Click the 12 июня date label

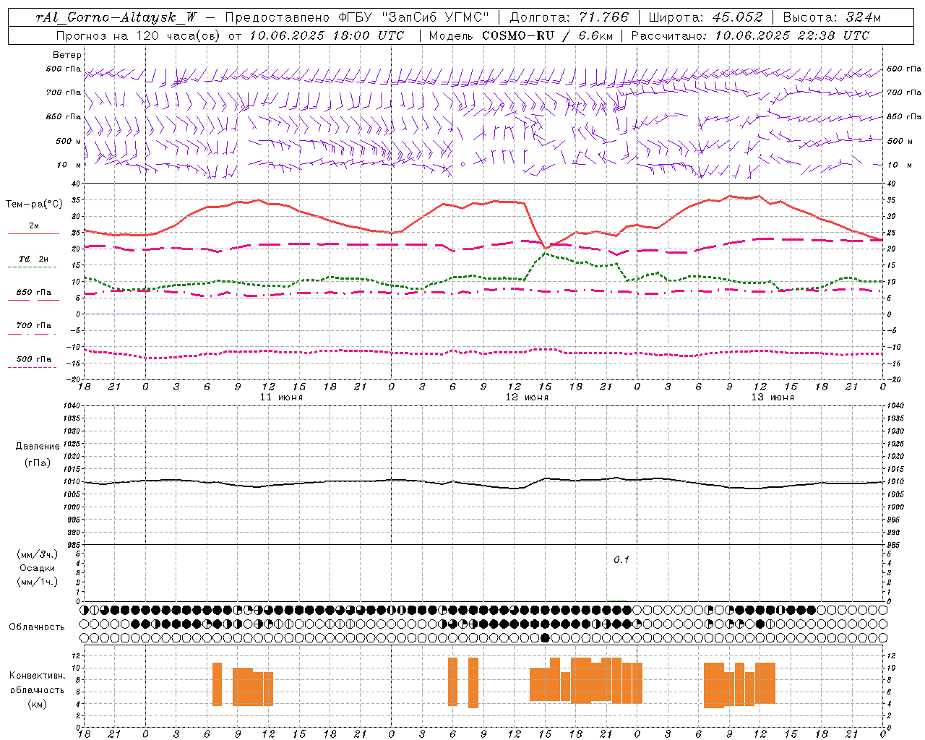(526, 397)
